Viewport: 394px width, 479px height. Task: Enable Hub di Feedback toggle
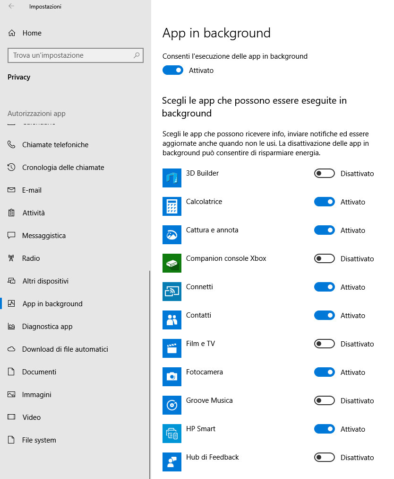[x=324, y=458]
